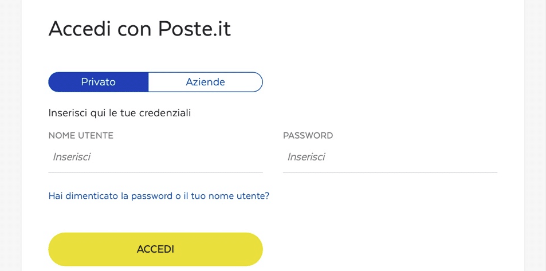The width and height of the screenshot is (546, 271).
Task: Submit the login form with ACCEDI
Action: coord(155,249)
